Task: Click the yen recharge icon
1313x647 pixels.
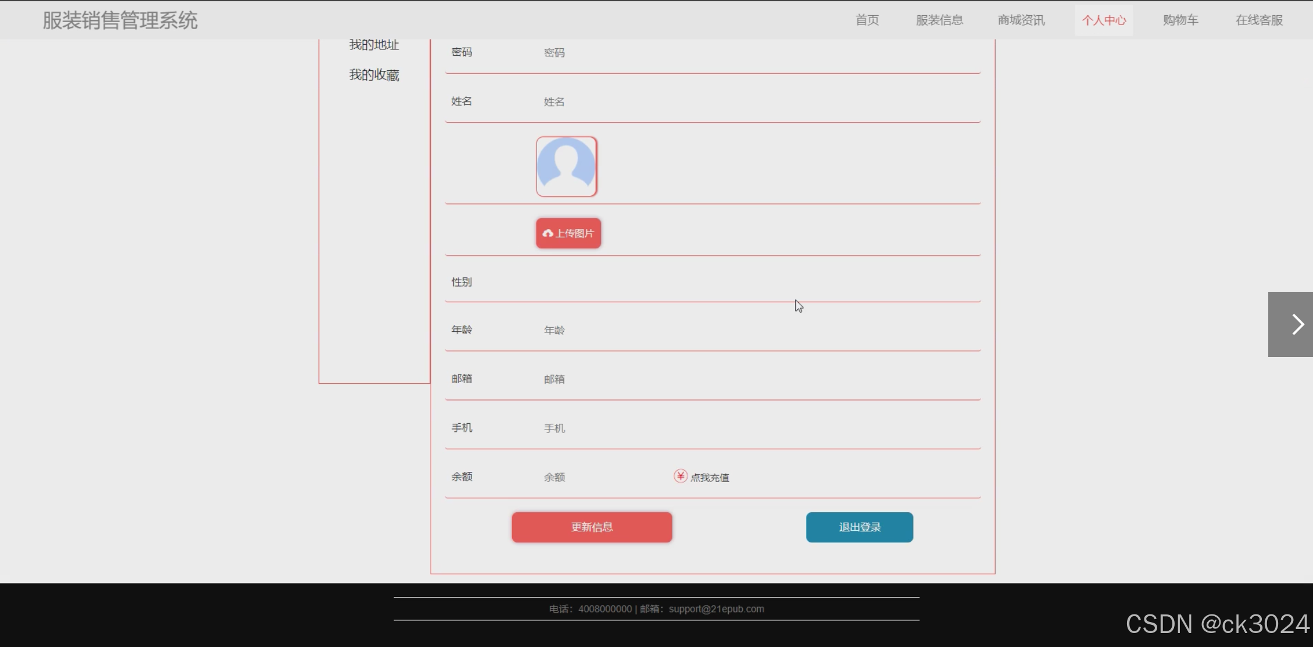Action: 680,476
